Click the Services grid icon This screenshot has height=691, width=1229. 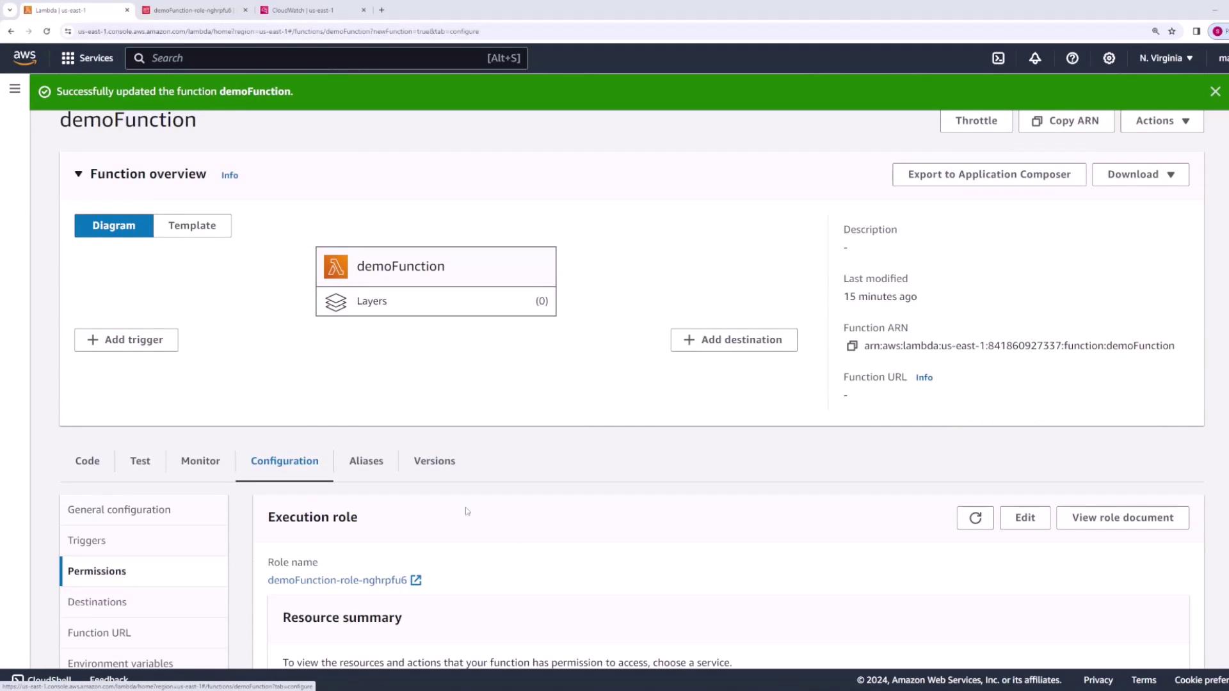click(68, 58)
